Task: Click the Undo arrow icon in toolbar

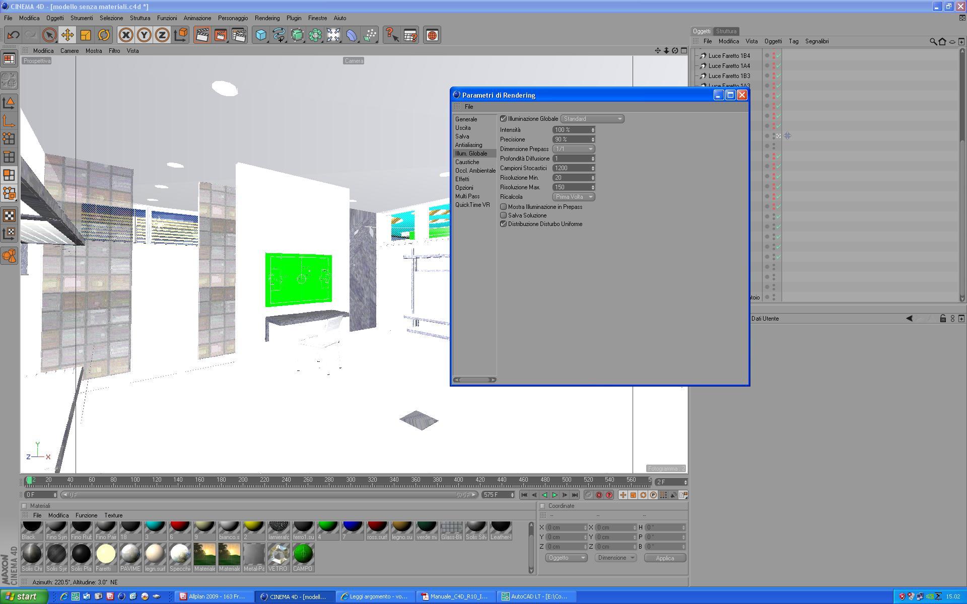Action: tap(14, 35)
